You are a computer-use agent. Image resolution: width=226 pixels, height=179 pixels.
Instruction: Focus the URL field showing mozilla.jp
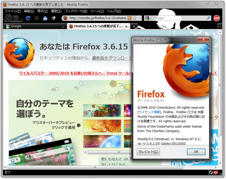tap(98, 18)
